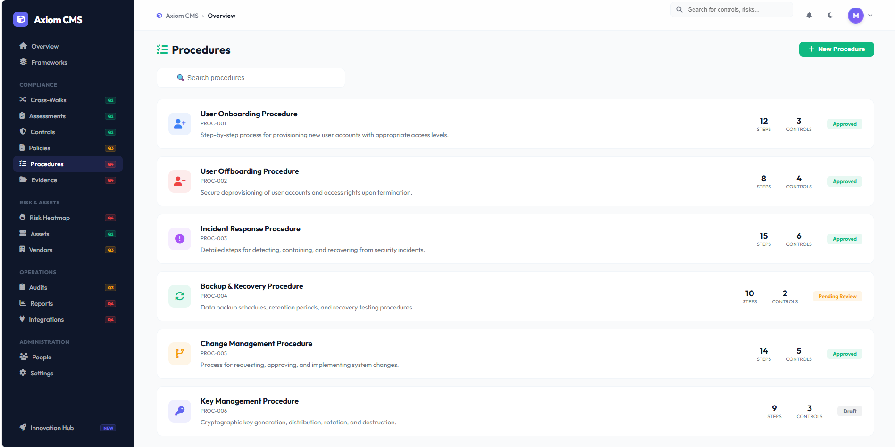Focus the global search for controls field
This screenshot has width=895, height=447.
click(x=731, y=9)
